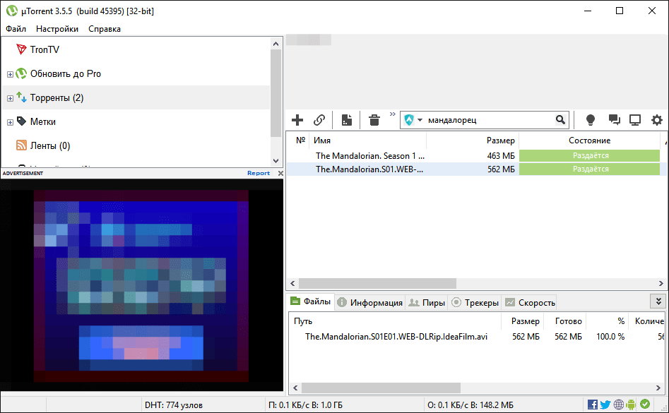669x413 pixels.
Task: Click the sidebar scroll up arrow
Action: tap(276, 44)
